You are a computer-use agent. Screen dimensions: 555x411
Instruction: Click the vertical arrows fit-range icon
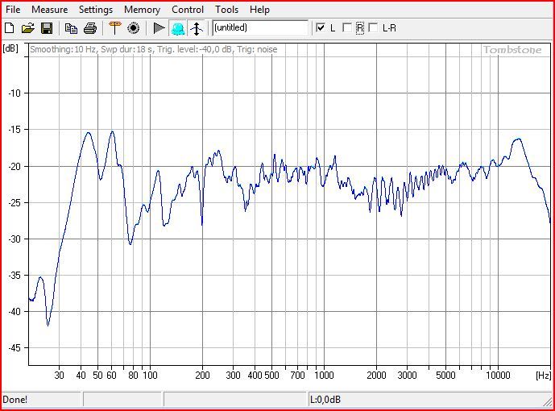[196, 28]
